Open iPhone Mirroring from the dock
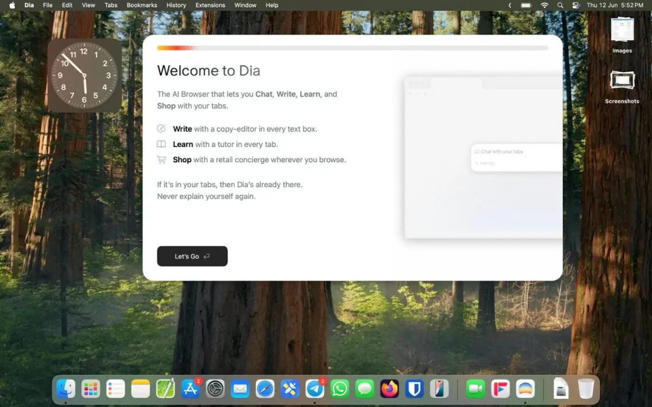652x407 pixels. pos(440,389)
